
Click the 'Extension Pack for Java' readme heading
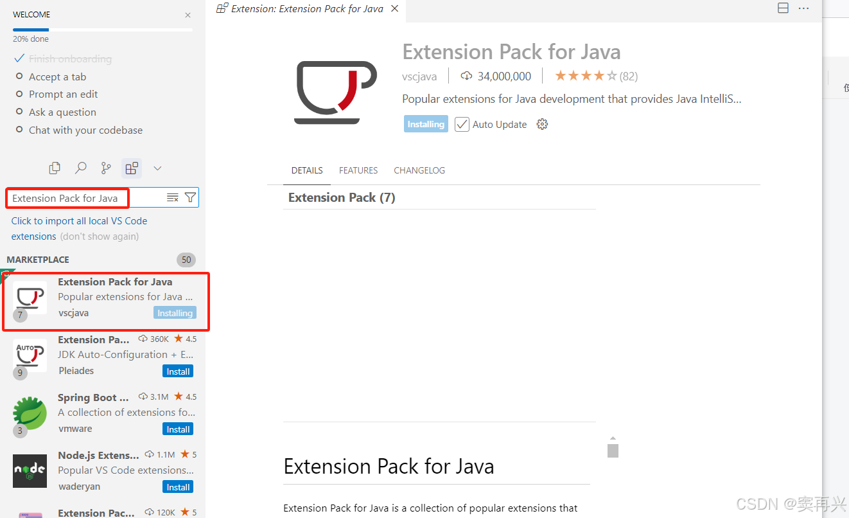(389, 466)
